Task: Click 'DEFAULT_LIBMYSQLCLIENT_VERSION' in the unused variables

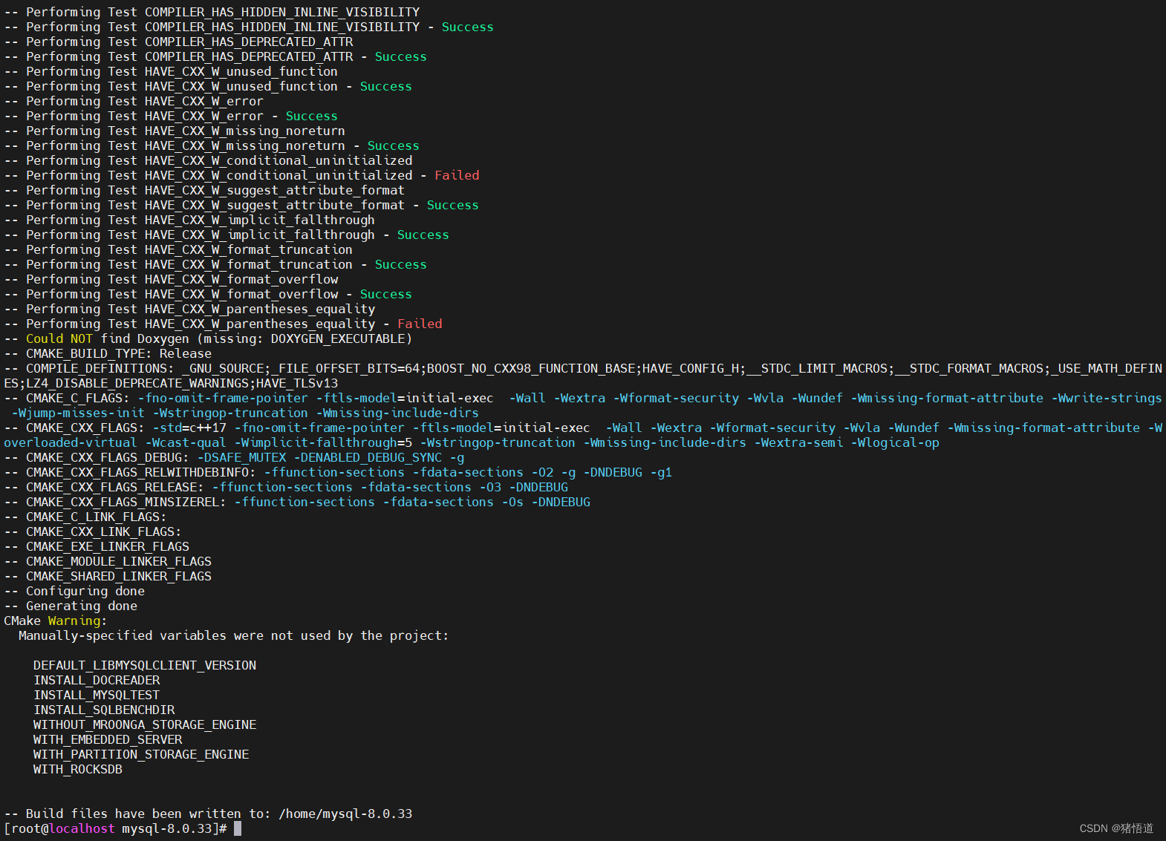Action: pyautogui.click(x=145, y=665)
